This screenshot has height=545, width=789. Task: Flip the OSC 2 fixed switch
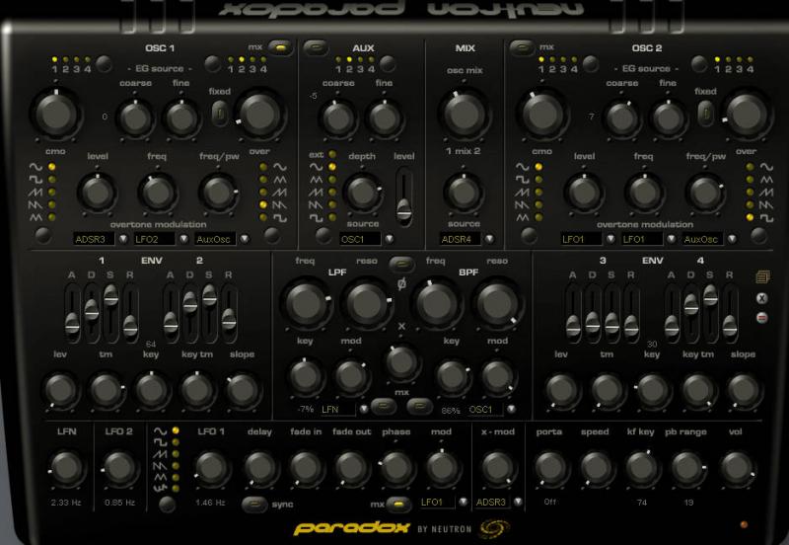(x=705, y=113)
